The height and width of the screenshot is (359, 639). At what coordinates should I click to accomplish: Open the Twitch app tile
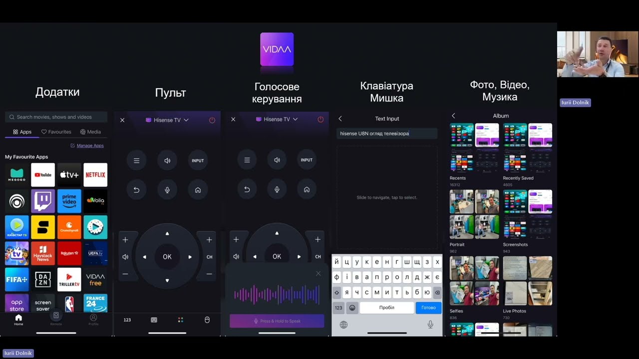click(43, 201)
